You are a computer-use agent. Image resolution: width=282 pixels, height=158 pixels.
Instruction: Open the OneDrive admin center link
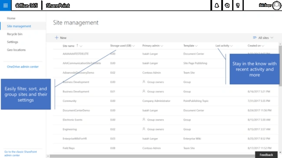tap(23, 66)
